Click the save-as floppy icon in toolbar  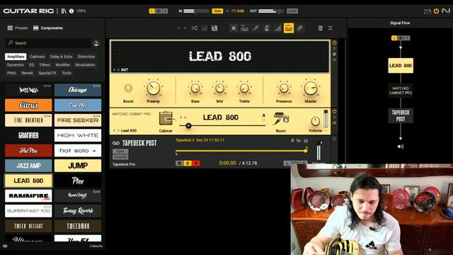click(x=214, y=28)
